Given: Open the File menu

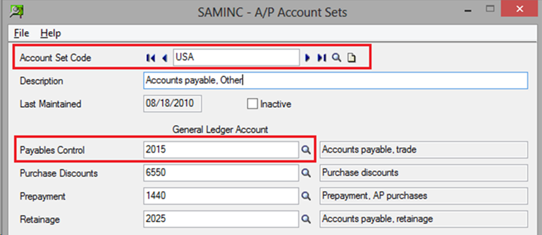Looking at the screenshot, I should 21,33.
